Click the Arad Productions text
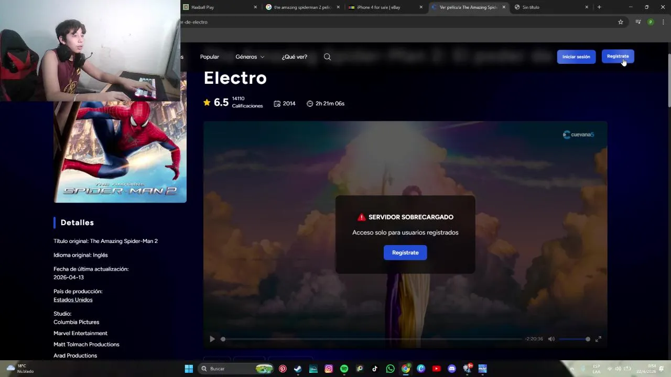Image resolution: width=671 pixels, height=377 pixels. click(x=75, y=356)
